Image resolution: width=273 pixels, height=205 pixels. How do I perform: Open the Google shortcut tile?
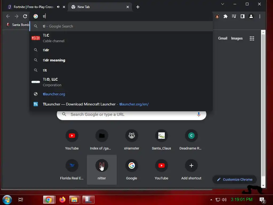click(x=131, y=170)
